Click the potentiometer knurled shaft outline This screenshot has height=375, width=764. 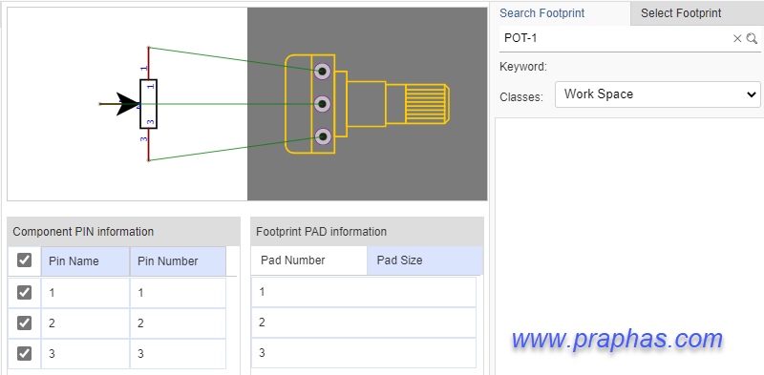(x=427, y=104)
